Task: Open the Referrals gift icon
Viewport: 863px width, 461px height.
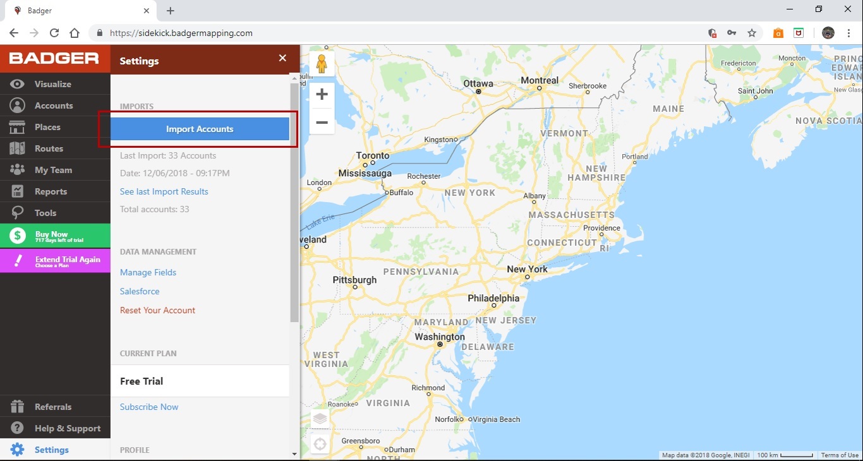Action: click(17, 407)
